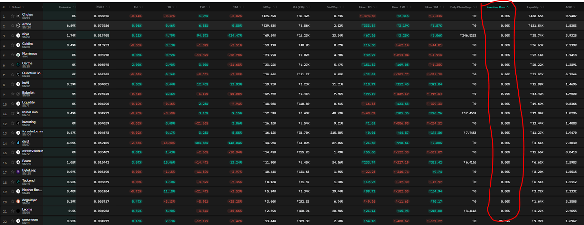
Task: Click the ByteLeap purple logo
Action: [x=18, y=172]
